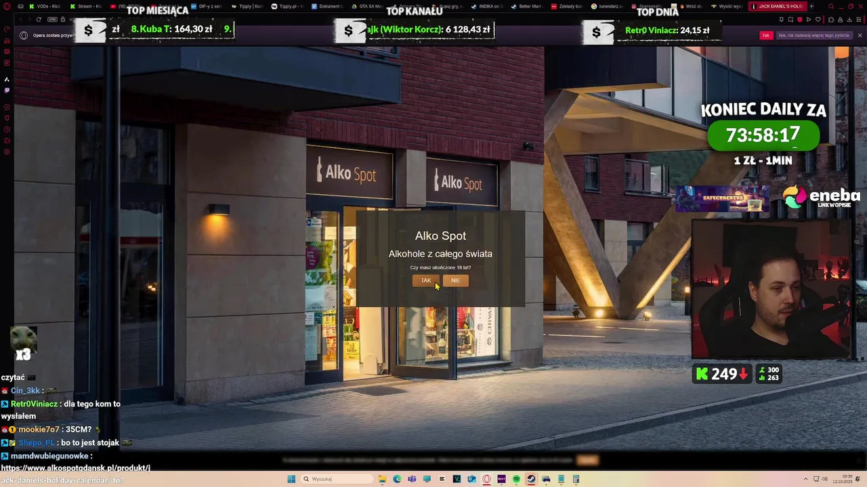Switch to the Tipply.pl browser tab
The width and height of the screenshot is (867, 487).
286,6
